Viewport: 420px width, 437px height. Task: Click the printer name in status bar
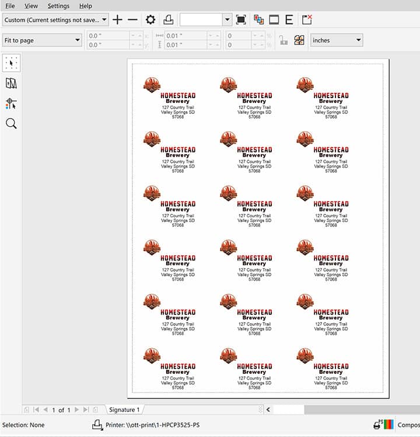pyautogui.click(x=152, y=425)
